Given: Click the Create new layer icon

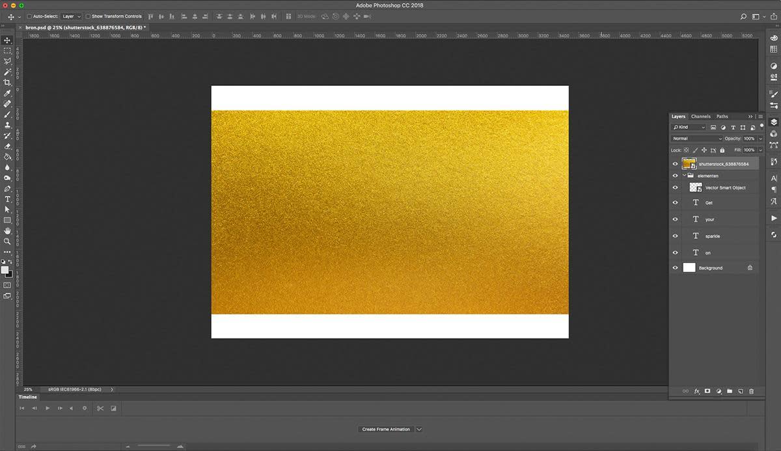Looking at the screenshot, I should [741, 391].
